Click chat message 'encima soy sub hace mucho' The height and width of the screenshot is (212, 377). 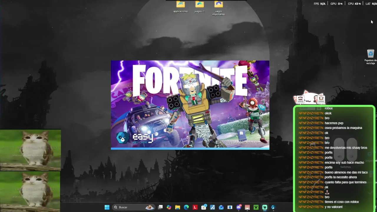coord(344,163)
